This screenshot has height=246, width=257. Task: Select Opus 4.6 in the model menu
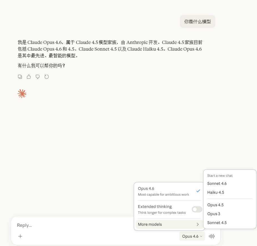(x=146, y=188)
